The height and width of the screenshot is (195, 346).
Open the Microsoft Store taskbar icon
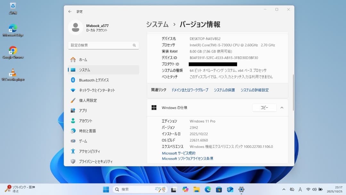(219, 189)
